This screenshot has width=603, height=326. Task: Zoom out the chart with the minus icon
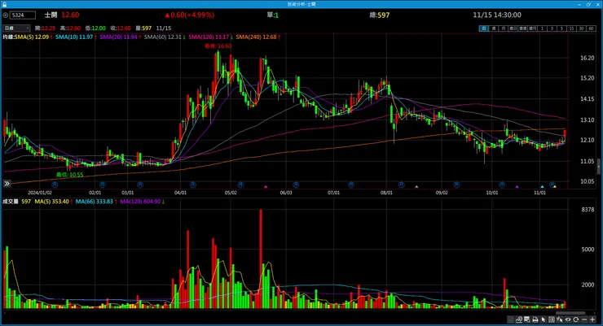coord(584,319)
